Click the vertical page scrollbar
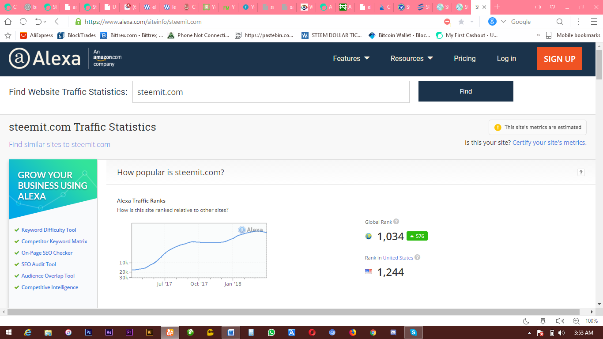 599,64
